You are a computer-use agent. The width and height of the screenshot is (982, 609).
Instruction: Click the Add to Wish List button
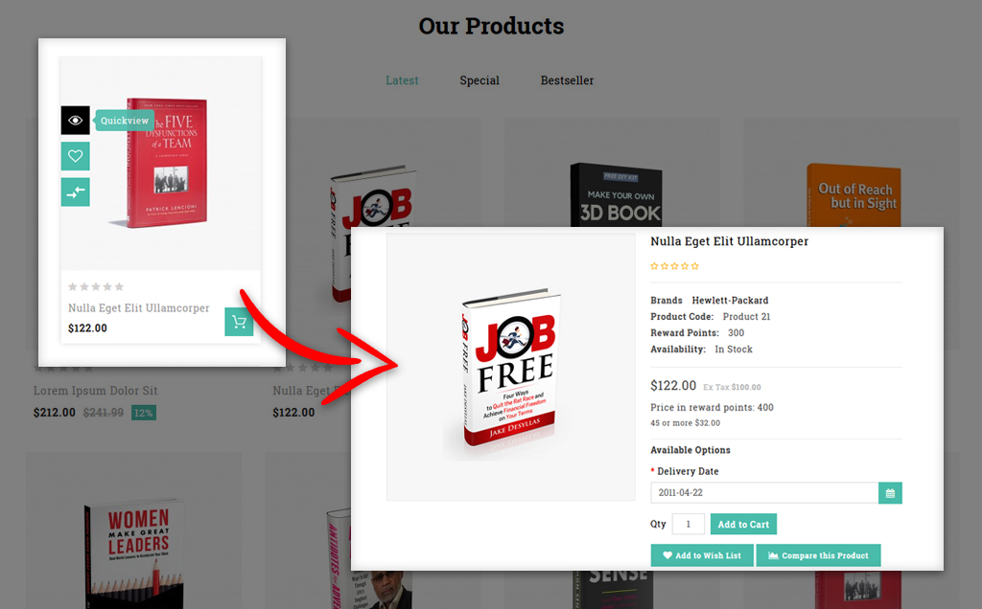pos(702,555)
